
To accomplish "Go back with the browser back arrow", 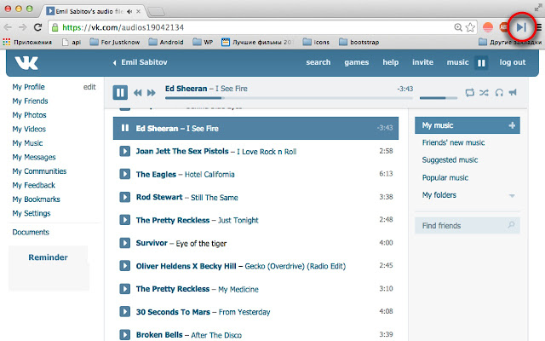I will pyautogui.click(x=8, y=27).
